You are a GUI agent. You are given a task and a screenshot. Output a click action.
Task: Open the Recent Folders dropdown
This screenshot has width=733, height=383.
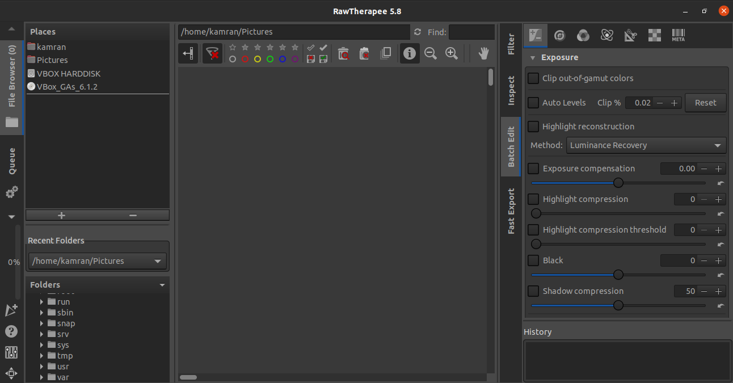pyautogui.click(x=98, y=261)
